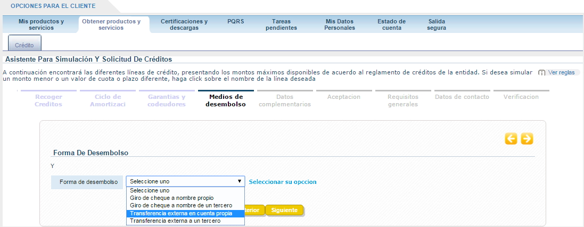584x227 pixels.
Task: Select the Crédito sub-tab
Action: 24,46
